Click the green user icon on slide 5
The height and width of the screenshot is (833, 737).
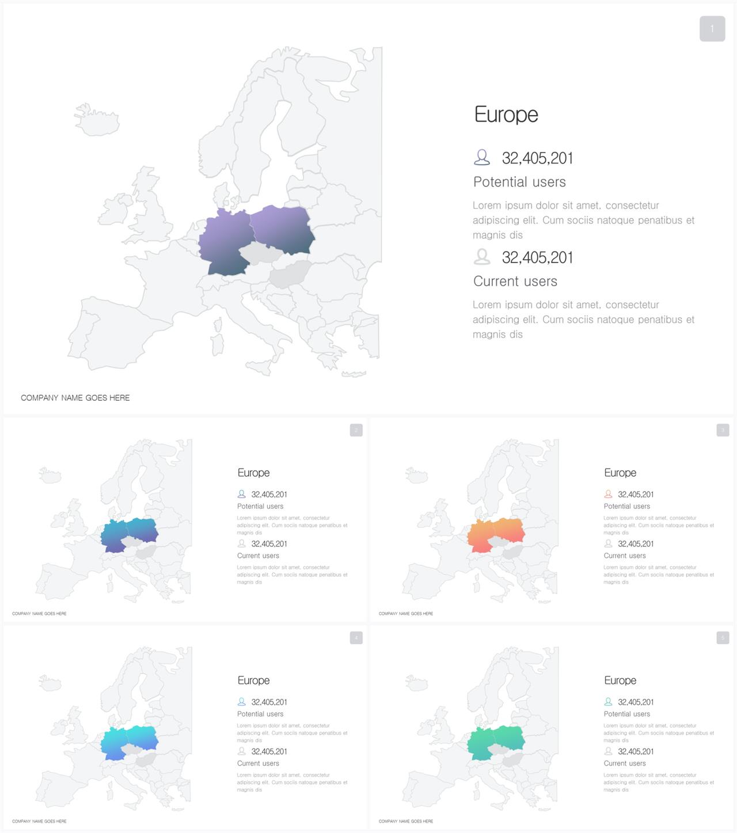point(608,702)
